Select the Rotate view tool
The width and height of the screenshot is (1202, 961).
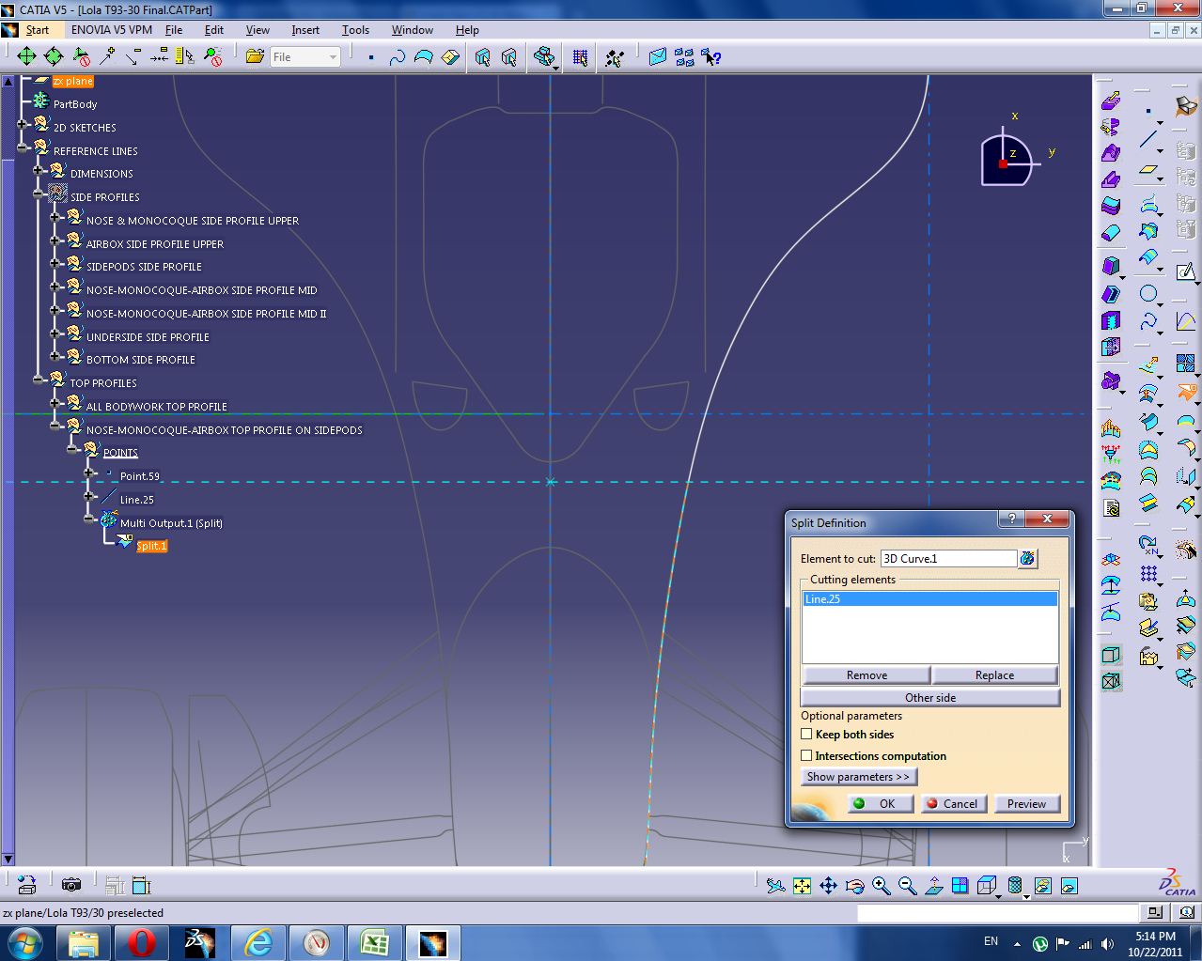(x=854, y=886)
